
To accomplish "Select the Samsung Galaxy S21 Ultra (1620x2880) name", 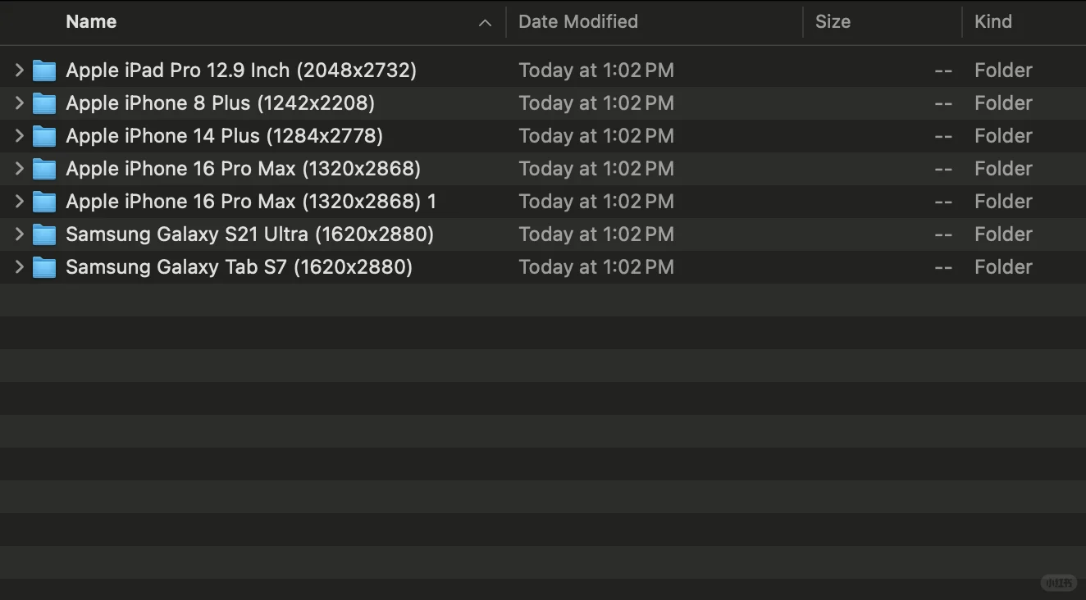I will point(249,234).
